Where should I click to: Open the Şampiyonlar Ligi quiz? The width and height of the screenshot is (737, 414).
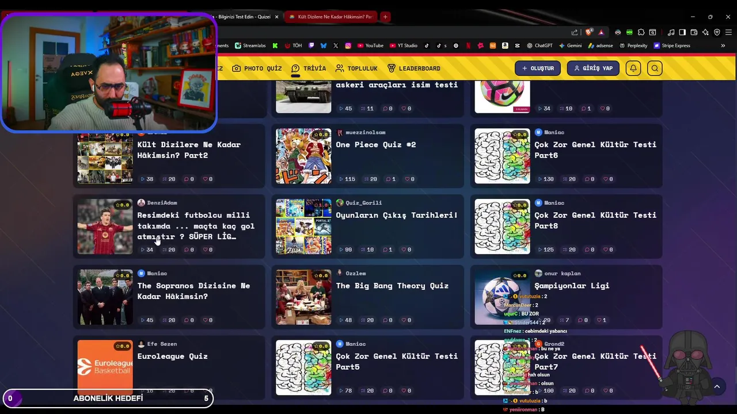(x=572, y=286)
